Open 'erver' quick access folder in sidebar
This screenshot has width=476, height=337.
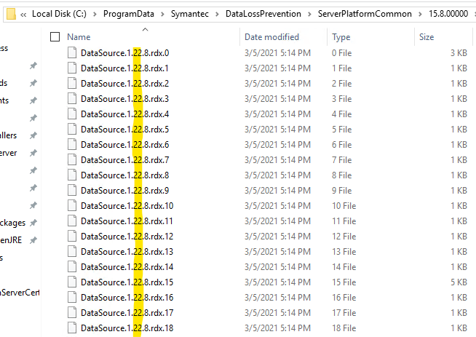tap(9, 153)
